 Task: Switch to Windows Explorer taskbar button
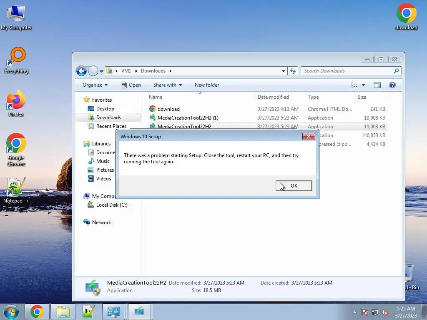[x=63, y=312]
